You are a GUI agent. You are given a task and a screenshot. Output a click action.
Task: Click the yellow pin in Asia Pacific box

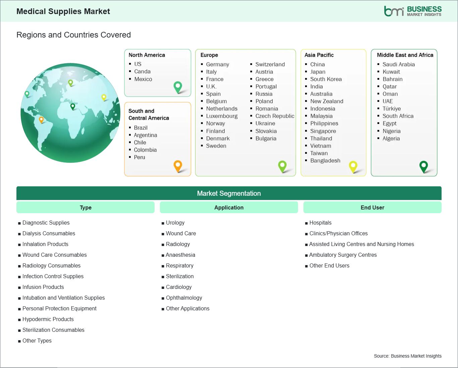[353, 166]
